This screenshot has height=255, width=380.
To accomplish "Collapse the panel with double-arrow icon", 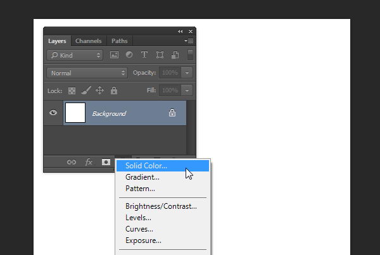I will tap(180, 32).
